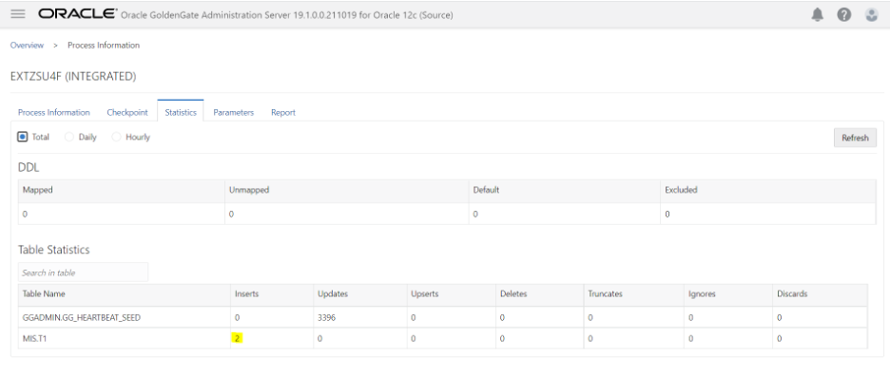The width and height of the screenshot is (890, 376).
Task: Switch to the Process Information tab
Action: [x=54, y=112]
